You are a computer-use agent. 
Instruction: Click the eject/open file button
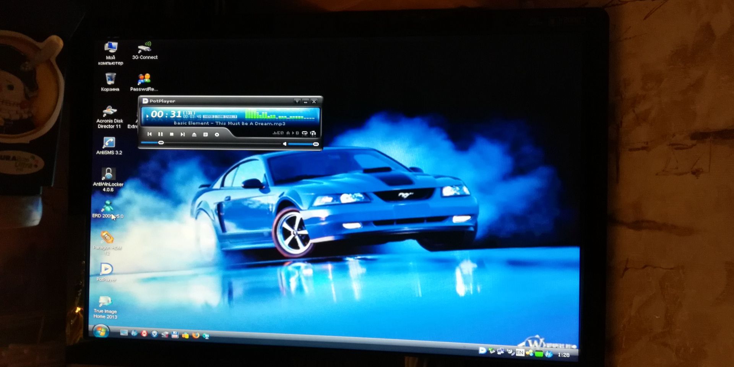[x=194, y=134]
